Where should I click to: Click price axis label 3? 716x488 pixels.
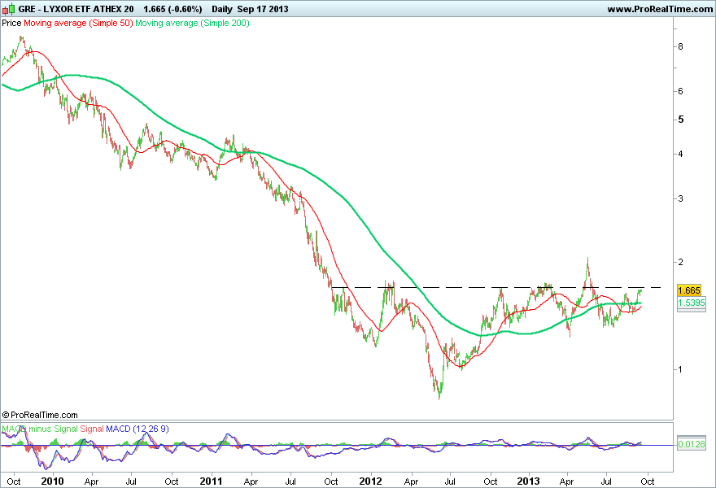tap(680, 198)
